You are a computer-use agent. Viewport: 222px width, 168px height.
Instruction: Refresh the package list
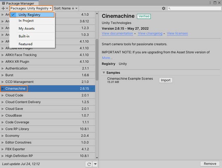pos(89,164)
